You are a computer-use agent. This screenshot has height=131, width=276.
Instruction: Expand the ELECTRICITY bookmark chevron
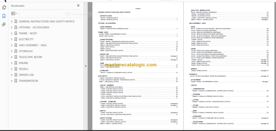pyautogui.click(x=11, y=39)
